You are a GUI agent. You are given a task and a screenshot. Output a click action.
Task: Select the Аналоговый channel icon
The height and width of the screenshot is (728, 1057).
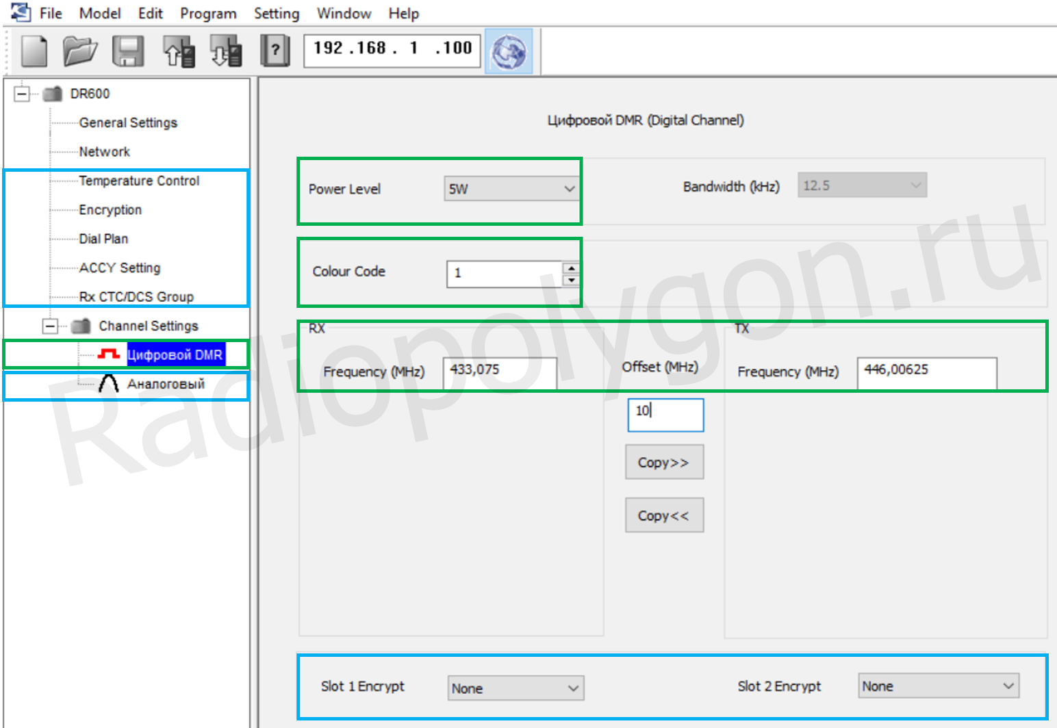(108, 384)
